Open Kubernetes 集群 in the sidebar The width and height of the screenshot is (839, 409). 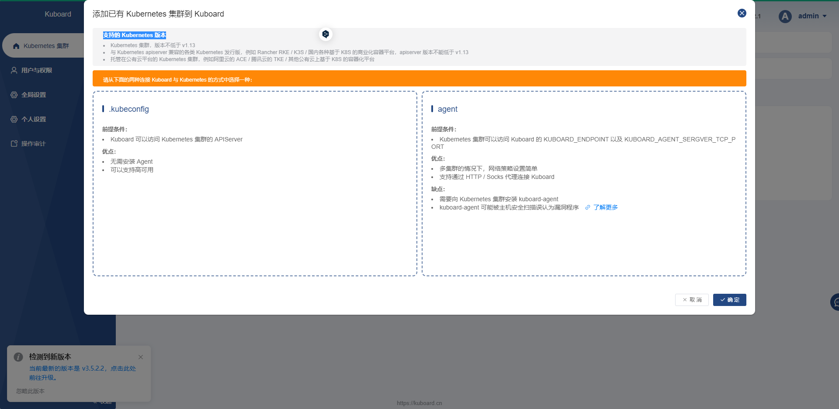pos(43,46)
